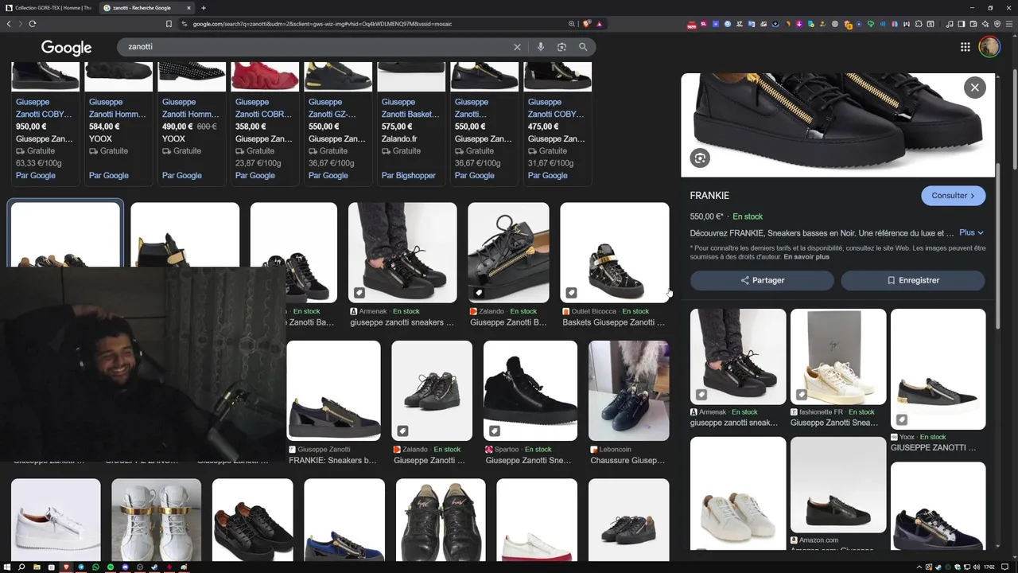
Task: Open the Google apps grid
Action: (965, 47)
